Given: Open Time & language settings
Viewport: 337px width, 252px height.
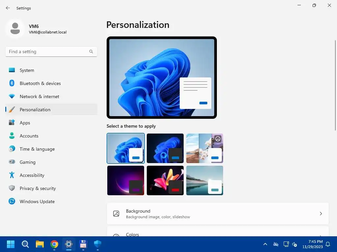Looking at the screenshot, I should tap(51, 149).
